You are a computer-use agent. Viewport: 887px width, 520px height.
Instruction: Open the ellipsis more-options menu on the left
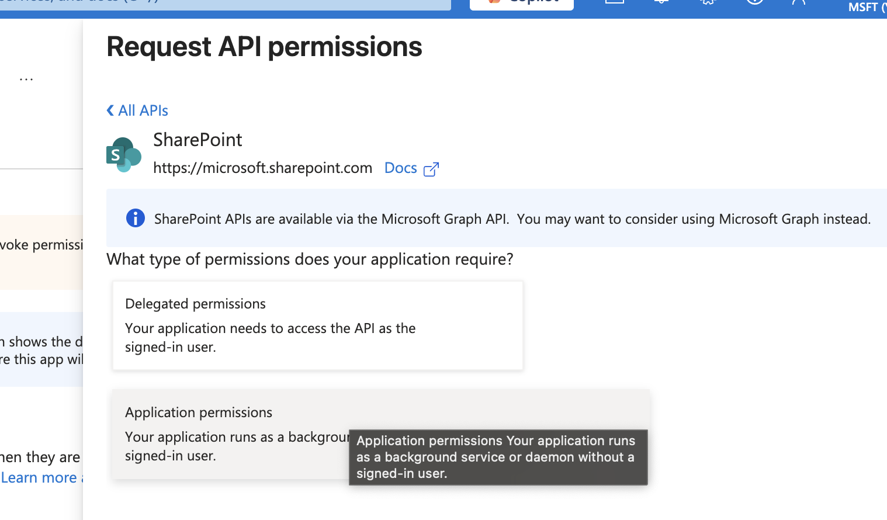(x=26, y=79)
